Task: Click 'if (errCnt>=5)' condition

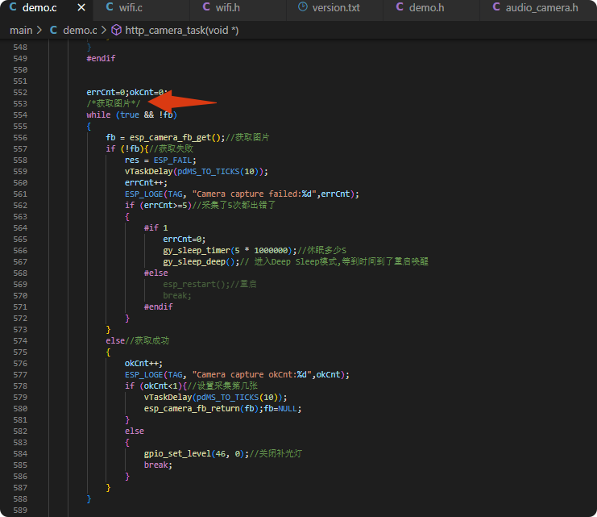Action: pyautogui.click(x=158, y=206)
